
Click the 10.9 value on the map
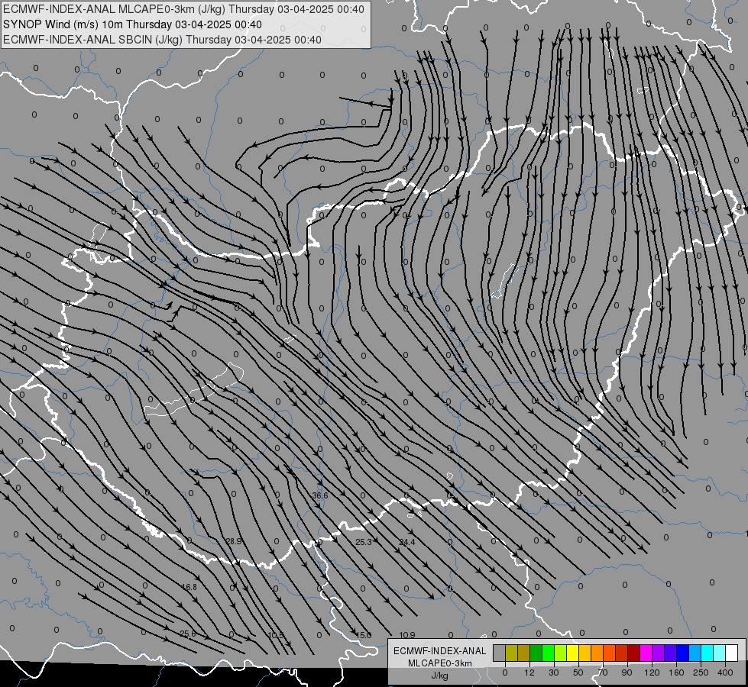click(407, 635)
